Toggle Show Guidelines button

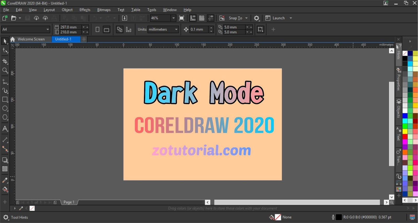(211, 18)
